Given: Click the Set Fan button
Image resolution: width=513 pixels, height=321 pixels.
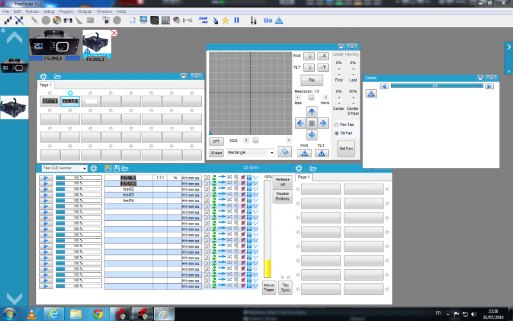Looking at the screenshot, I should click(x=346, y=149).
